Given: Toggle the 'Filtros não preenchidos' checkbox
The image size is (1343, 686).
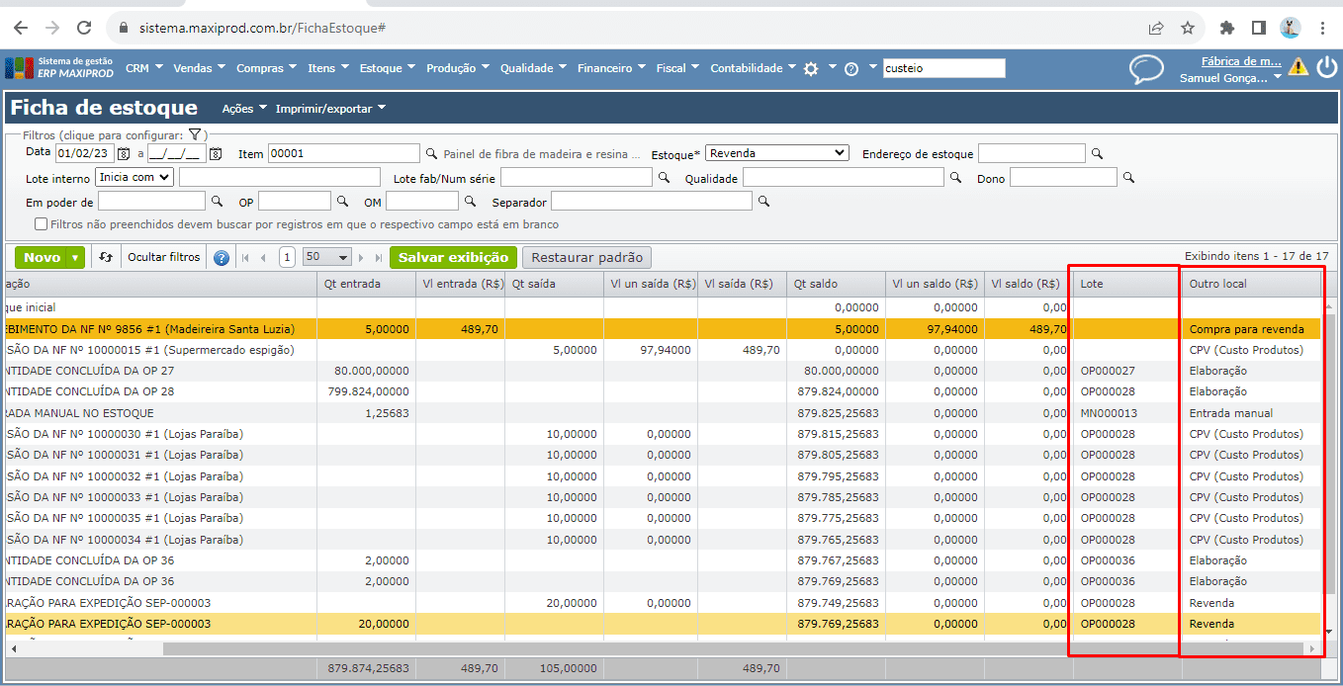Looking at the screenshot, I should coord(42,224).
